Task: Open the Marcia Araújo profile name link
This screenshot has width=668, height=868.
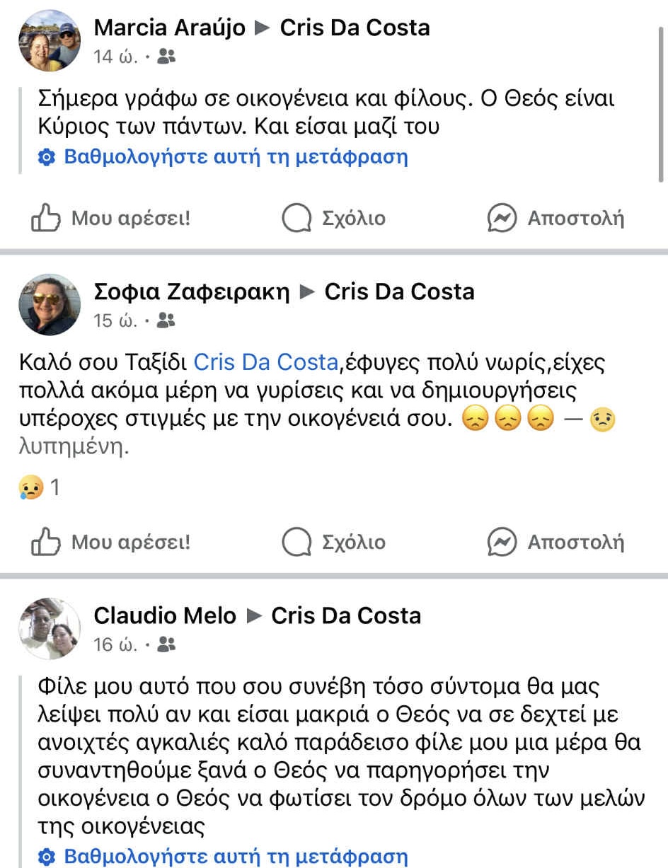Action: point(169,28)
